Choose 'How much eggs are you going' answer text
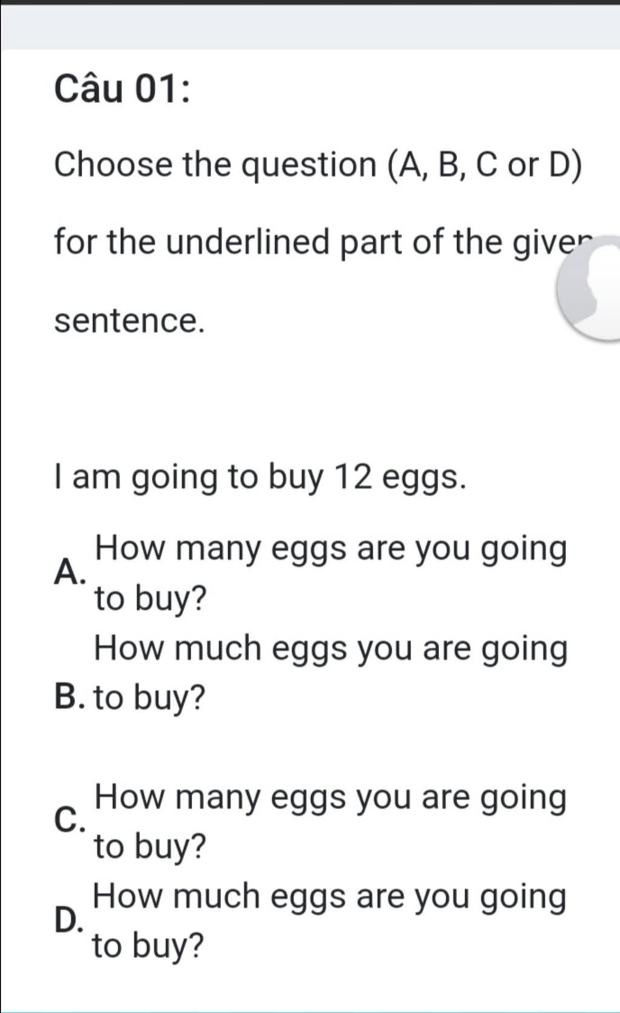 click(329, 898)
